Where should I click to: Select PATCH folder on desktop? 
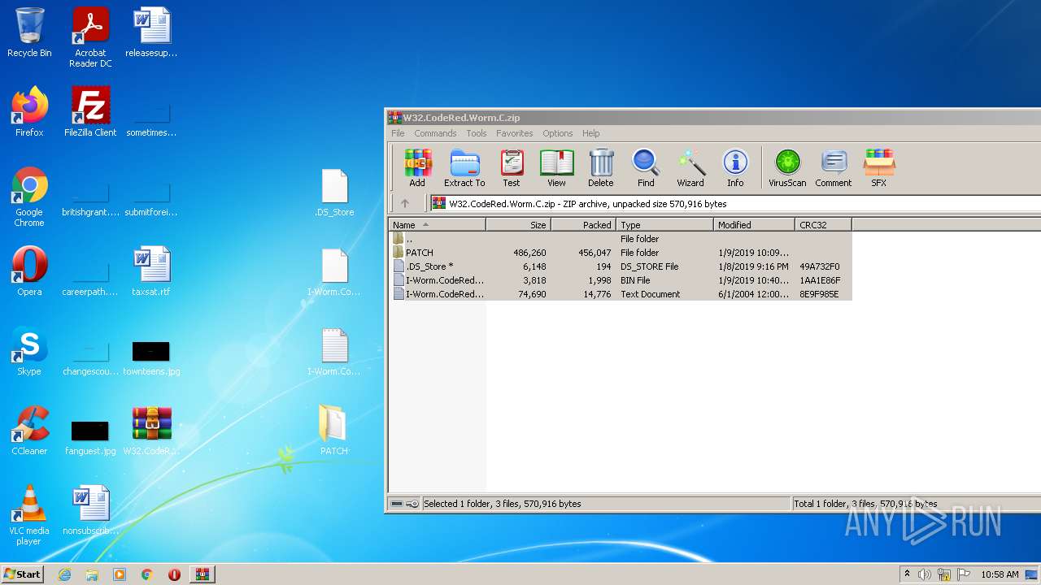334,431
